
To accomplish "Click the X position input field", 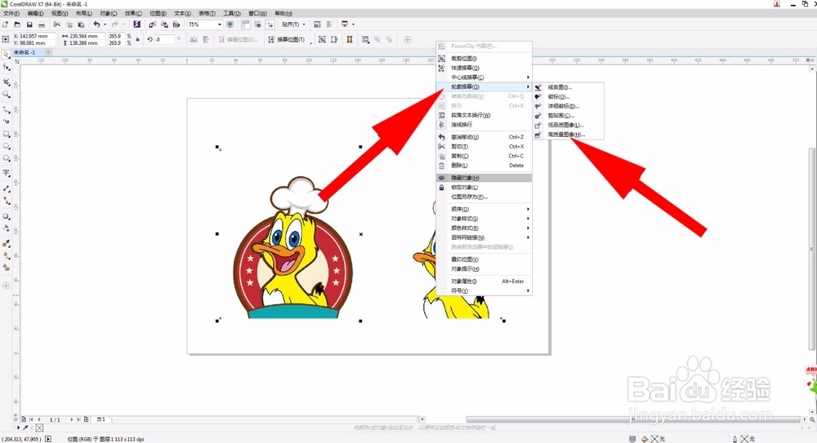I will click(x=37, y=37).
